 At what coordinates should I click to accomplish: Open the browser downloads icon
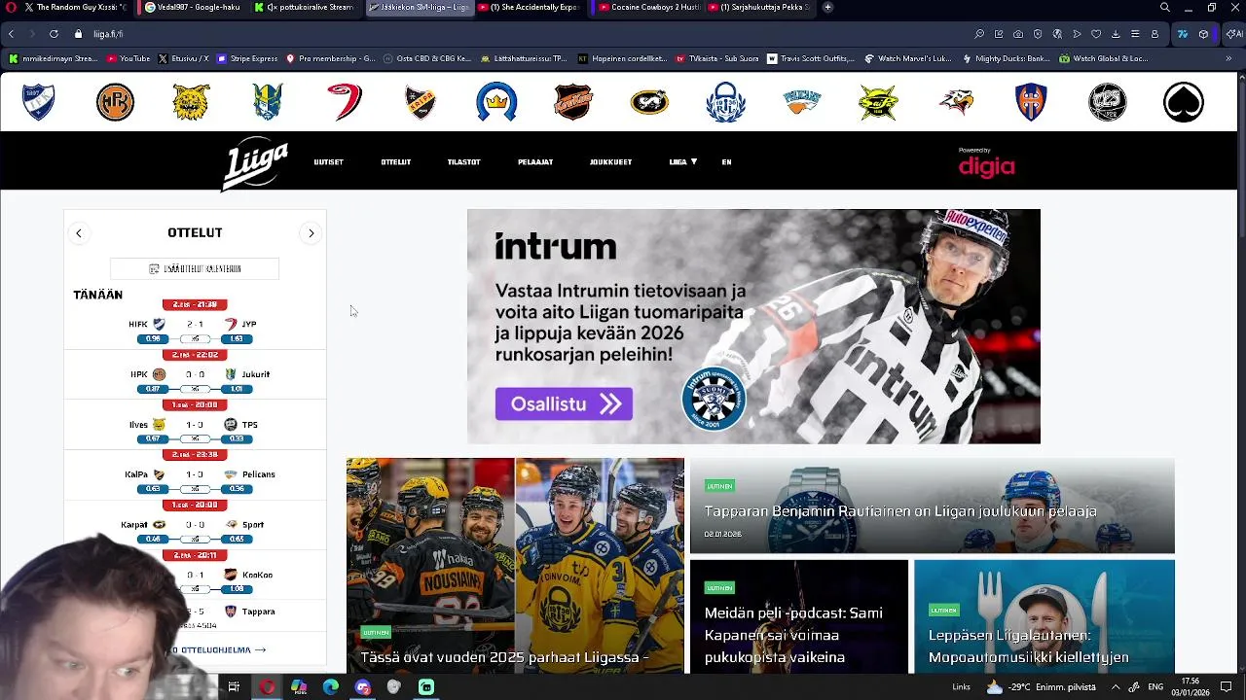pos(1116,34)
